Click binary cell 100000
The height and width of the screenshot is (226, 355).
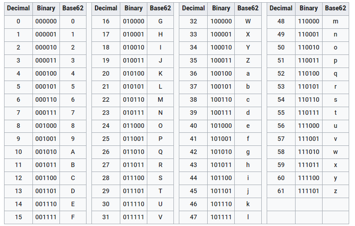[221, 22]
